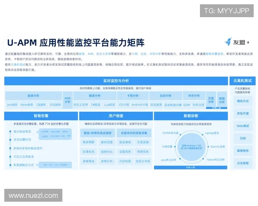Click the 网络分析 box
The image size is (258, 206).
coord(222,100)
